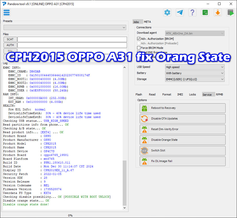
Task: Click the log scroll down arrow
Action: (124, 208)
